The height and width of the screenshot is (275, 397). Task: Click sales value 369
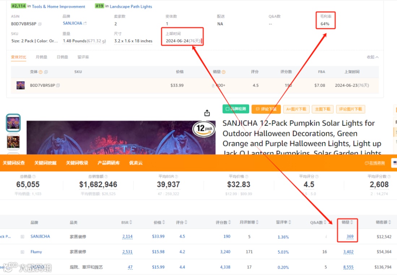coord(350,236)
